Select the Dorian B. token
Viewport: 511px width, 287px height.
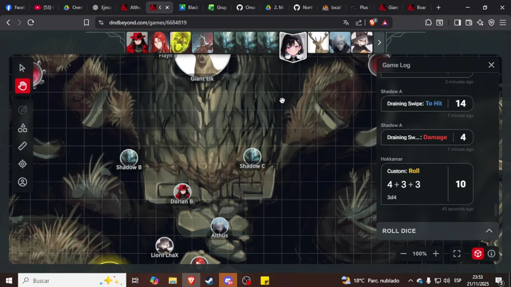182,192
